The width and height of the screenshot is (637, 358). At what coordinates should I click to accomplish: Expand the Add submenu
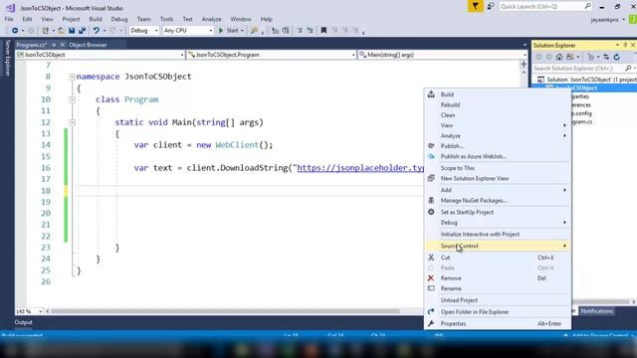498,190
